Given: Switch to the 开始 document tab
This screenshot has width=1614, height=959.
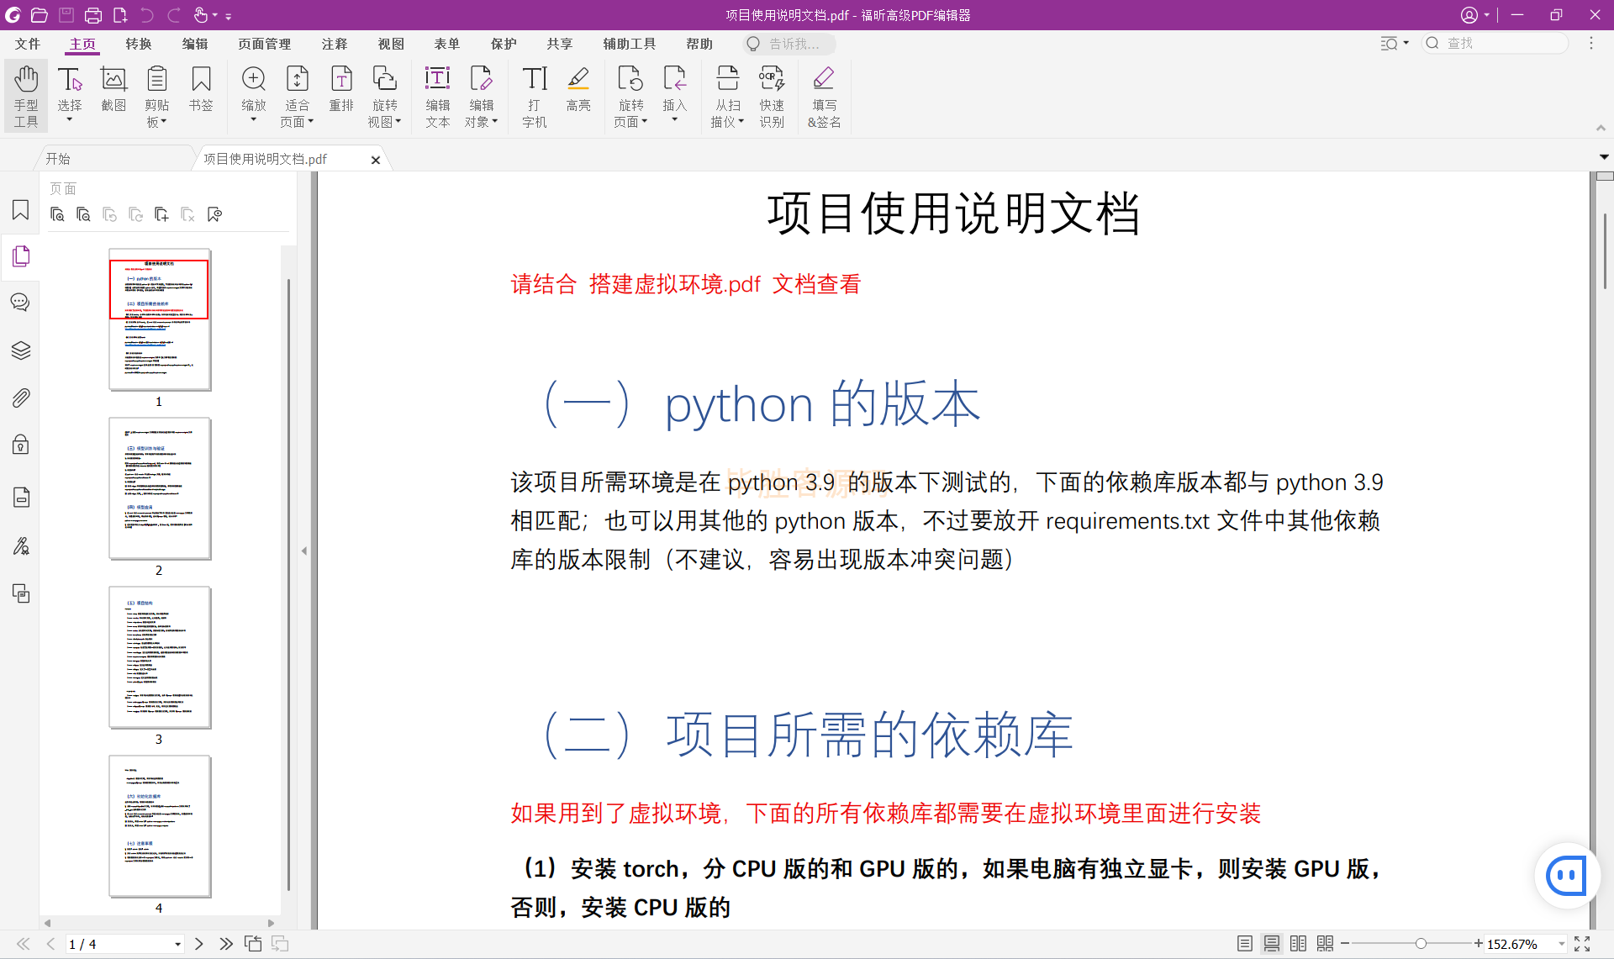Looking at the screenshot, I should (59, 159).
